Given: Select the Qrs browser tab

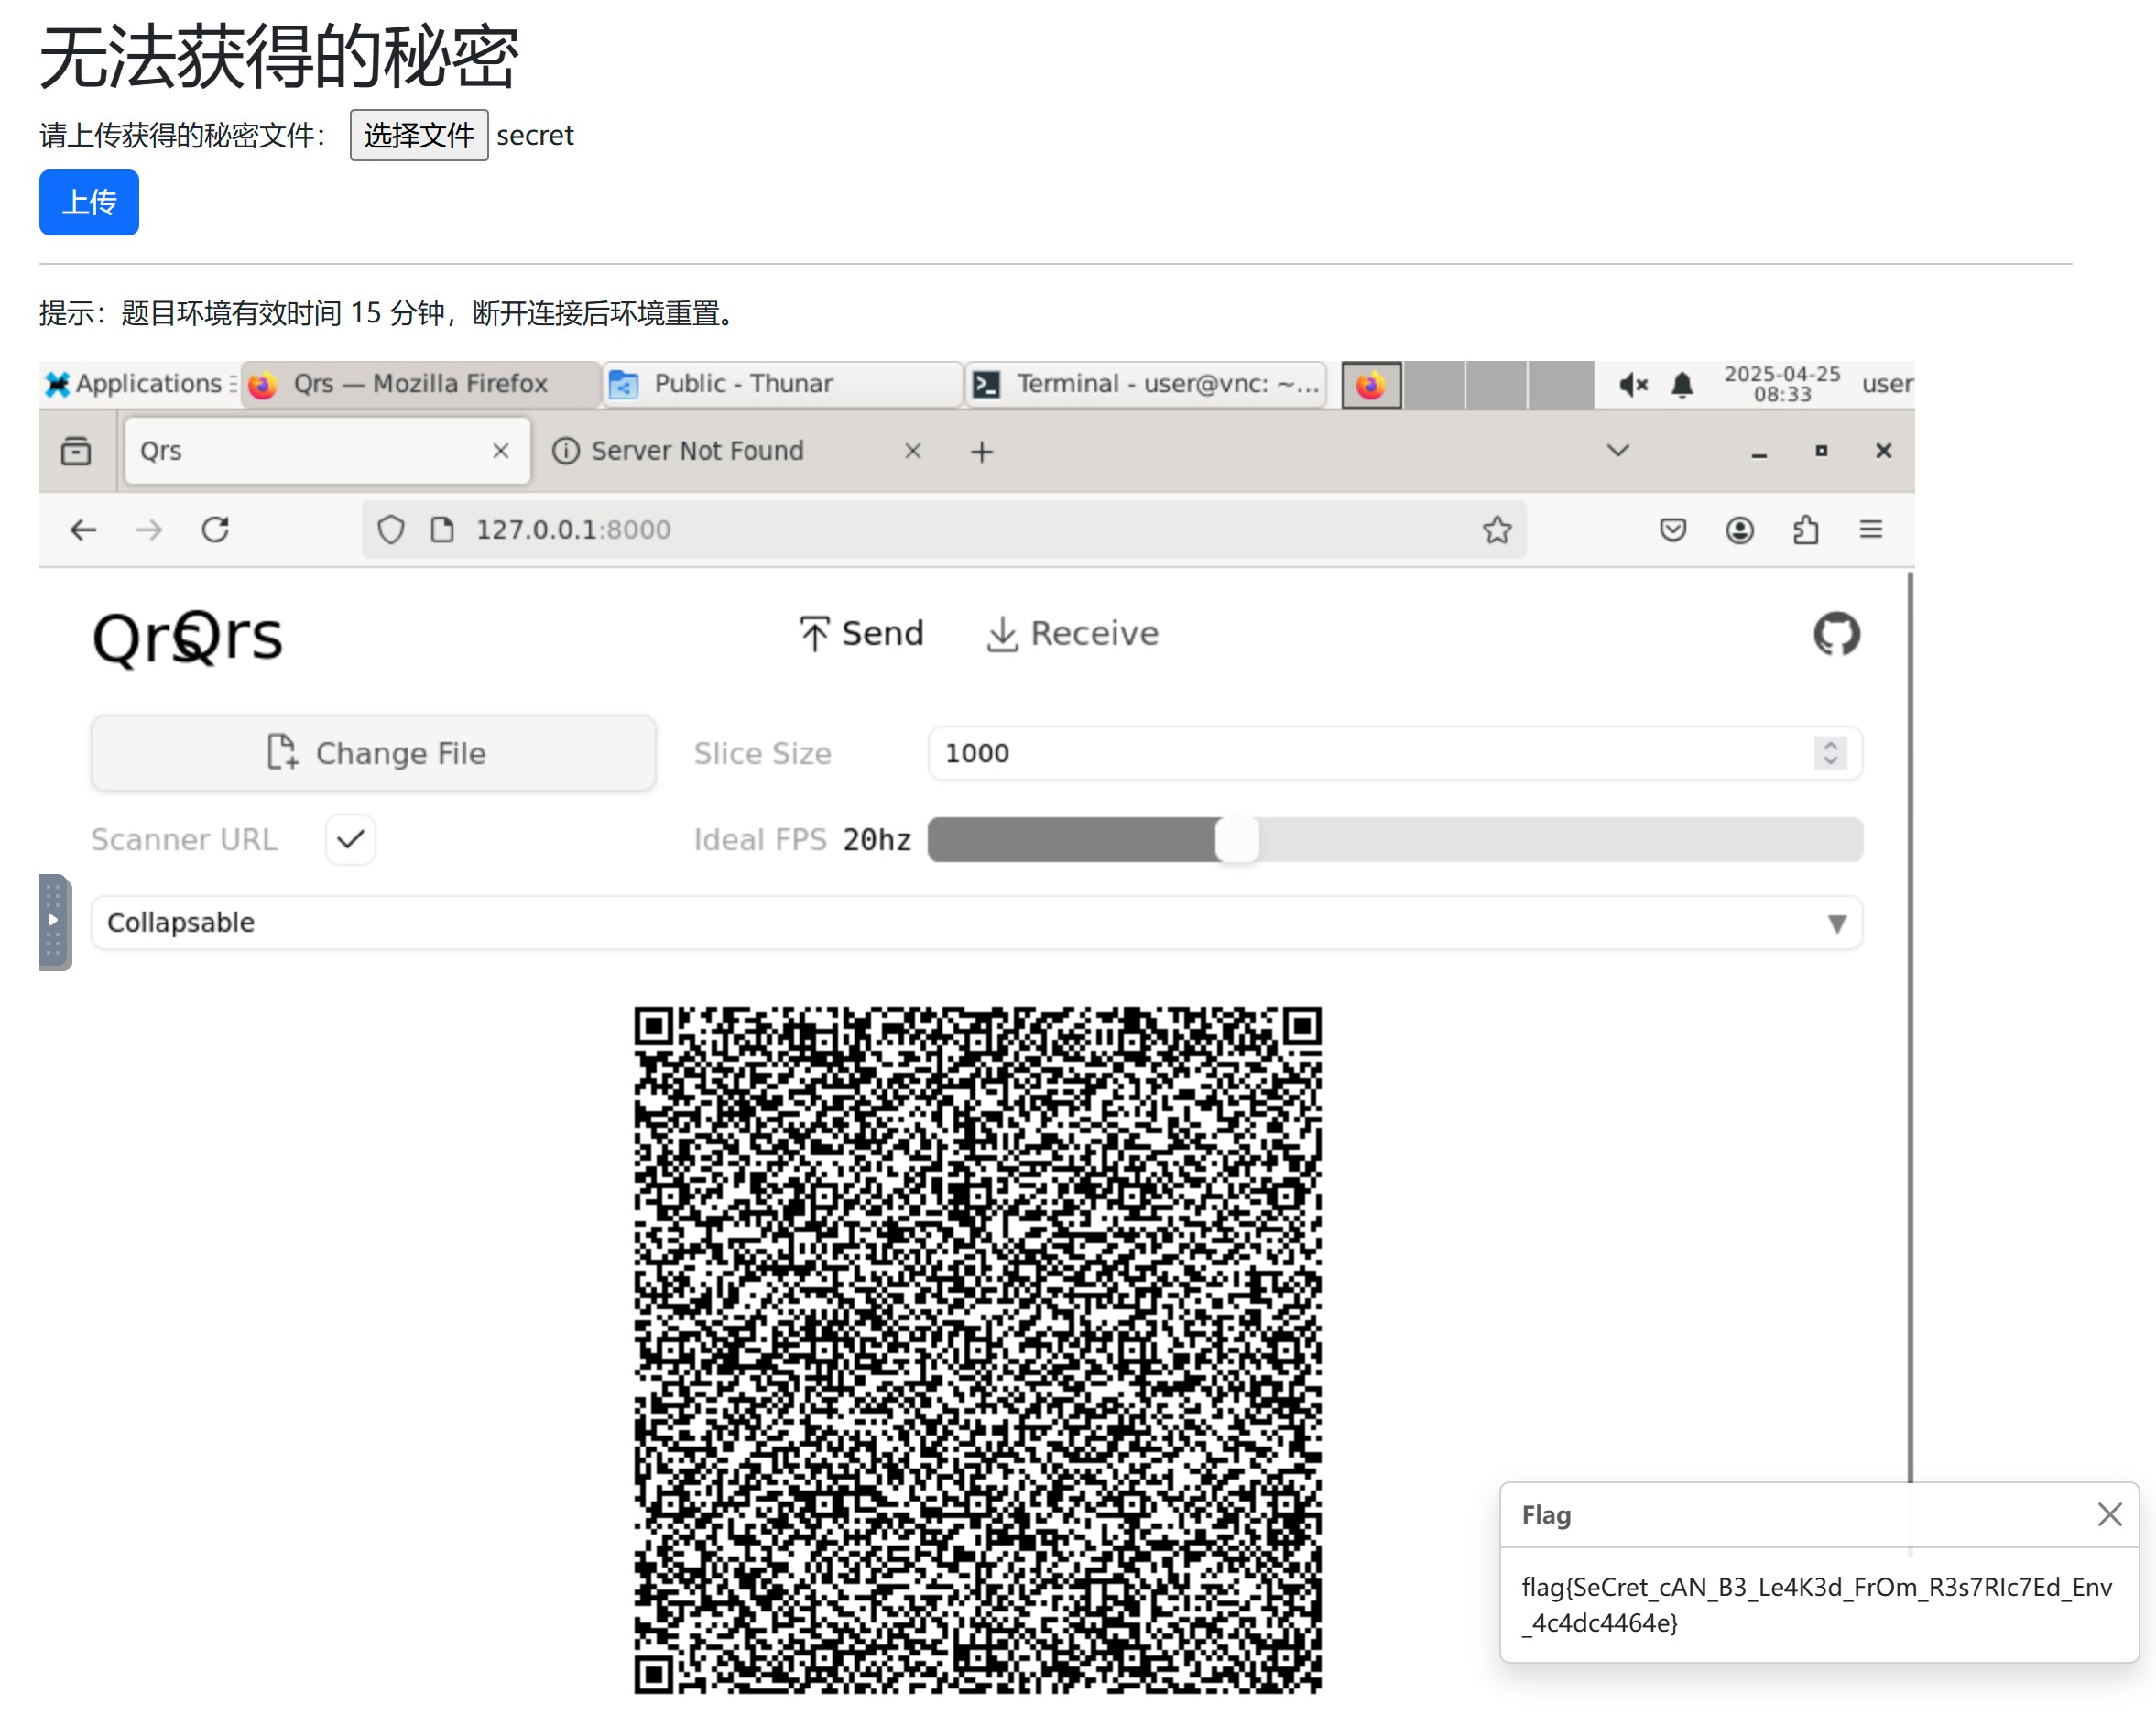Looking at the screenshot, I should (327, 451).
